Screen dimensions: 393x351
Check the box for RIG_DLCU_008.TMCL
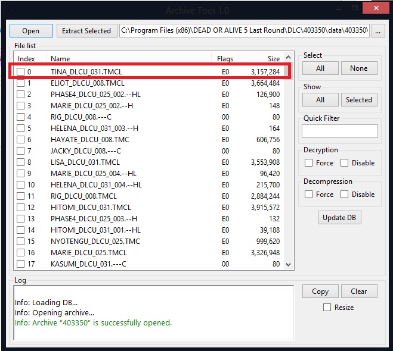point(20,196)
